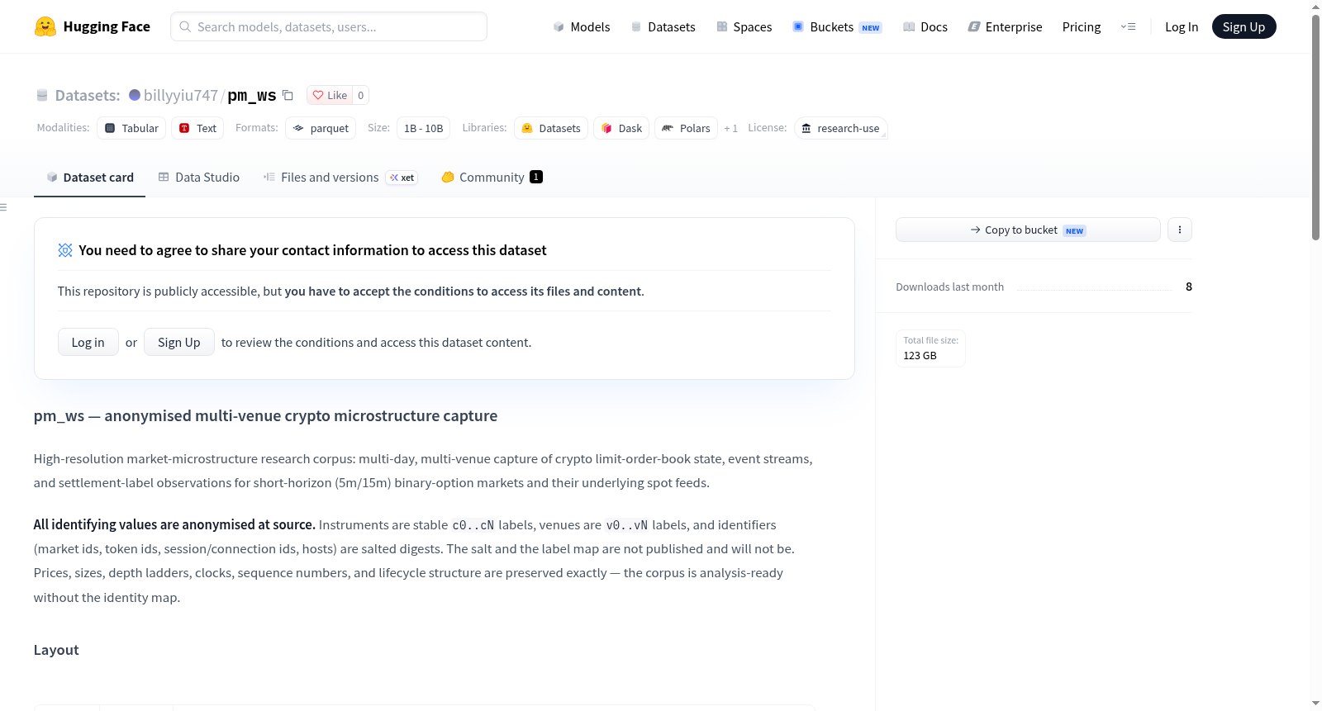This screenshot has width=1322, height=711.
Task: Toggle the table of contents sidebar icon
Action: click(x=4, y=207)
